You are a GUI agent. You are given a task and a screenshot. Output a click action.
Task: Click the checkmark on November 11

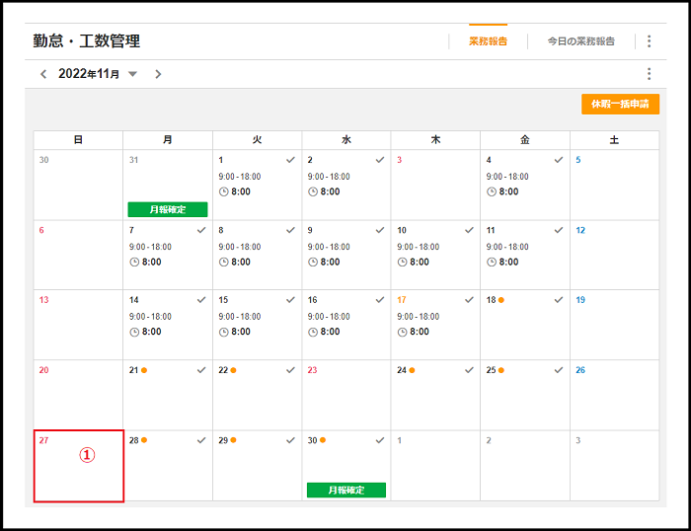(x=559, y=230)
